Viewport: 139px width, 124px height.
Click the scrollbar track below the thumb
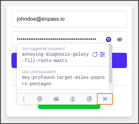point(110,88)
